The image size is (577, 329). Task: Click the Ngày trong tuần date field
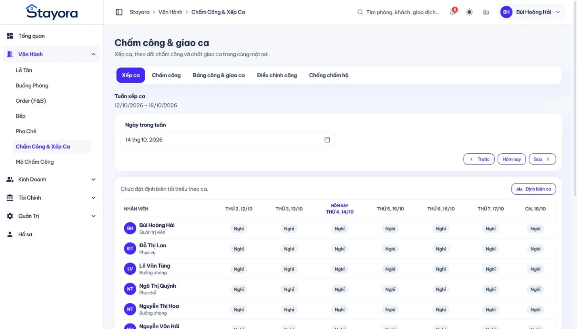[x=228, y=140]
